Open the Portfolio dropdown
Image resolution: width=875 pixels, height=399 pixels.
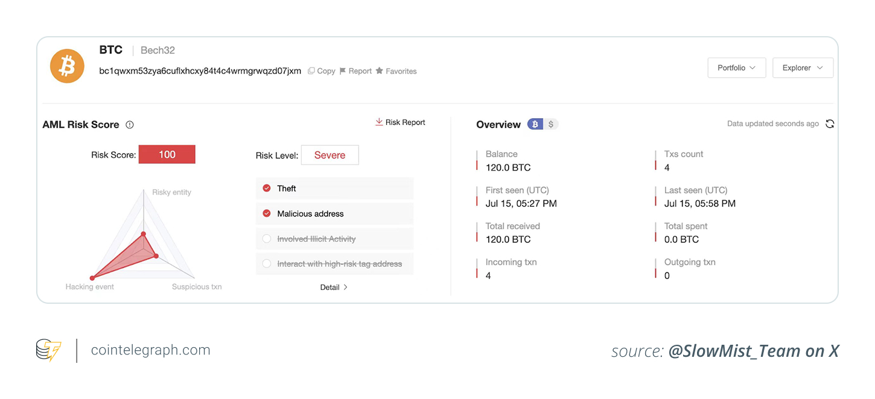(x=737, y=68)
